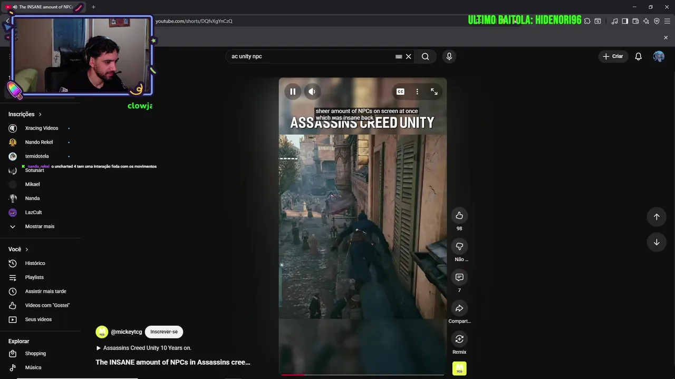Run the search with magnifier button
The width and height of the screenshot is (675, 379).
[425, 56]
